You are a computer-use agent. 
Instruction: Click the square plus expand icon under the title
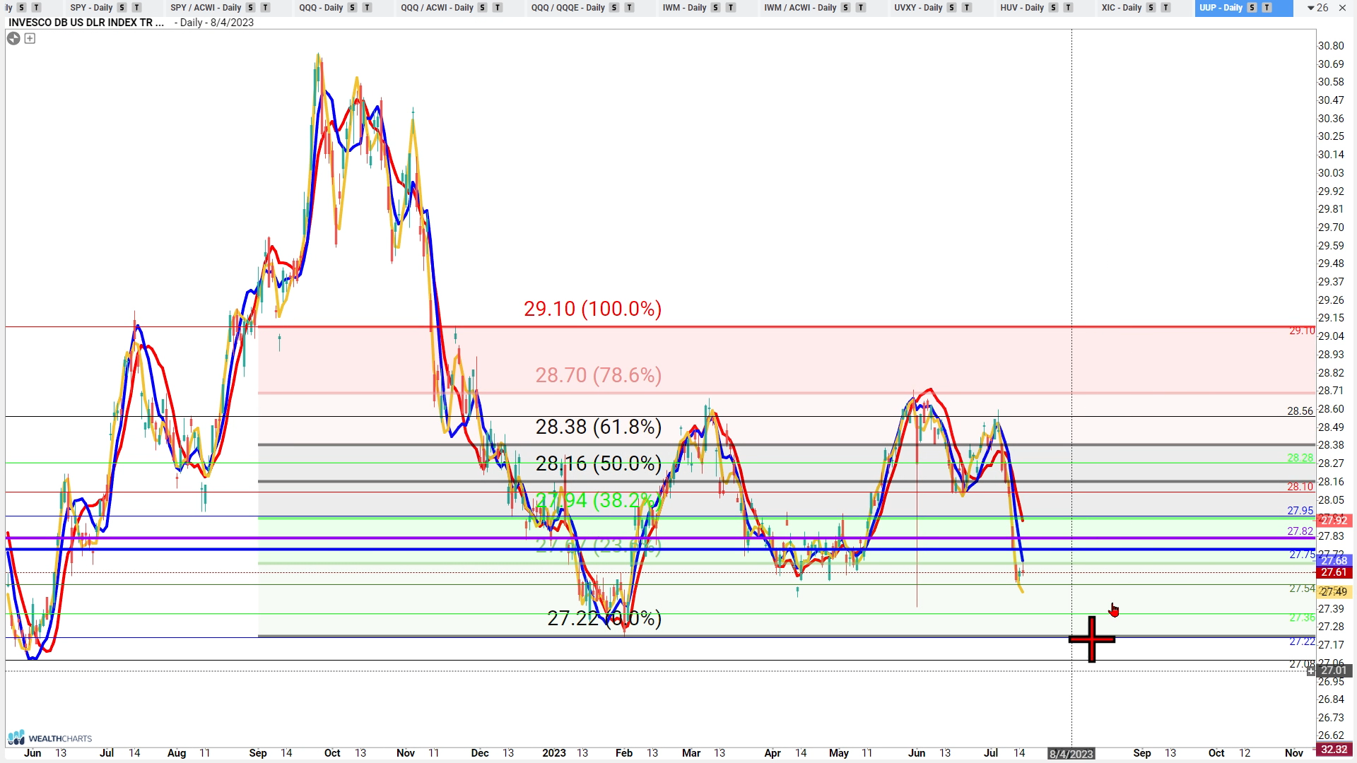30,38
